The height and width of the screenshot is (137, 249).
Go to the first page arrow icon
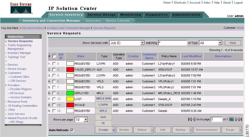[190, 119]
